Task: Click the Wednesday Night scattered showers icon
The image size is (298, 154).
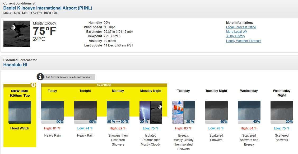Action: (282, 112)
